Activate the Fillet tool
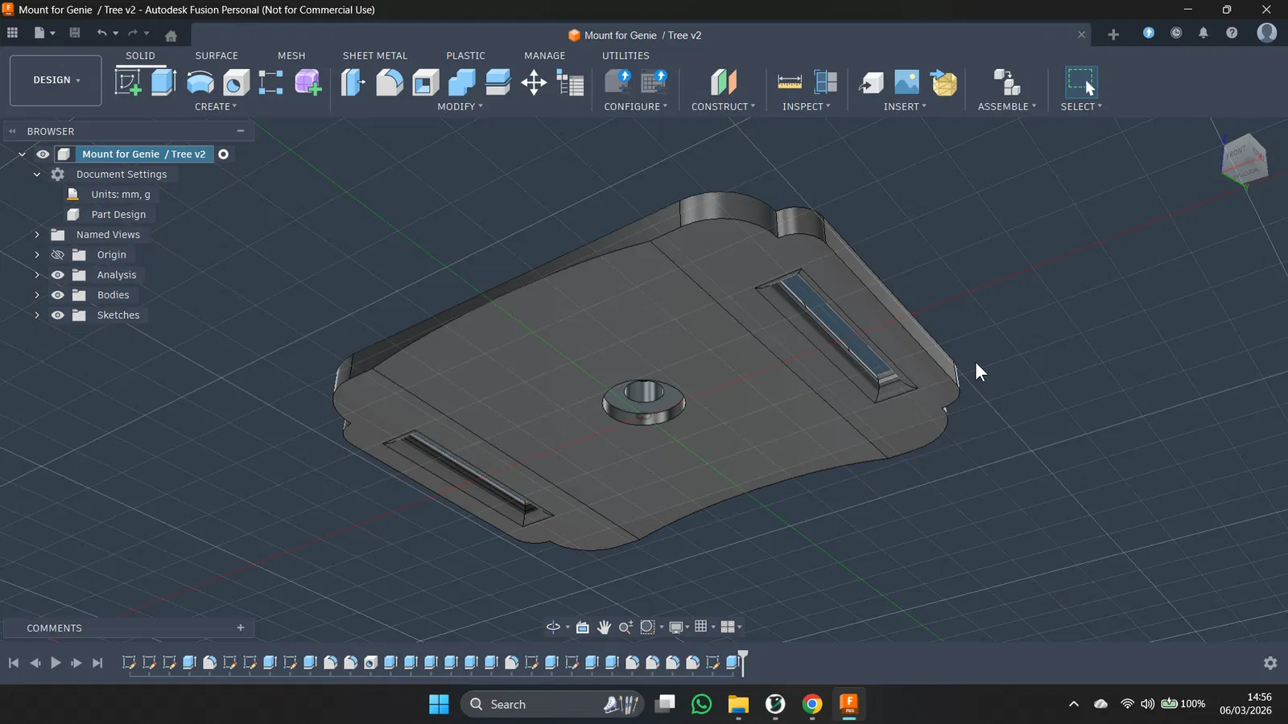Image resolution: width=1288 pixels, height=724 pixels. pyautogui.click(x=390, y=82)
